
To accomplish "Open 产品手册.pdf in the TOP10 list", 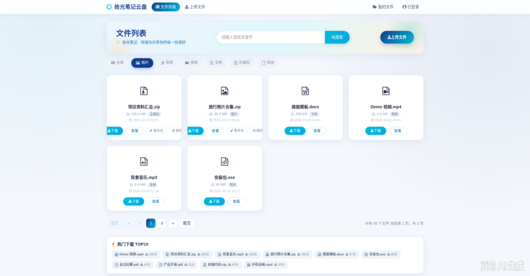I will pos(177,265).
